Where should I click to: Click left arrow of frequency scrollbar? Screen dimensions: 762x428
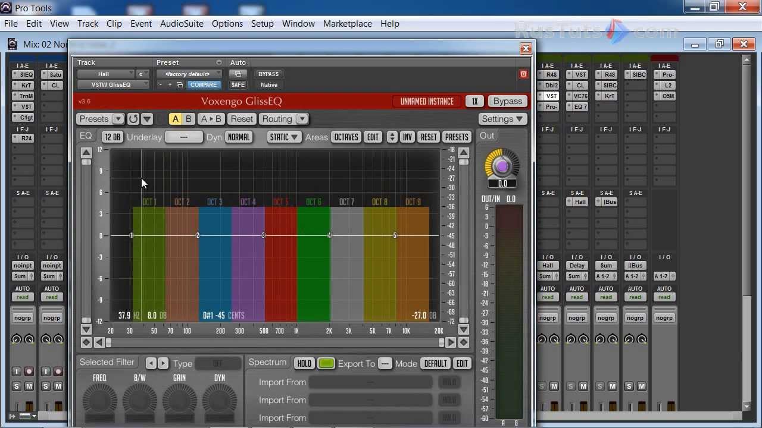[99, 342]
